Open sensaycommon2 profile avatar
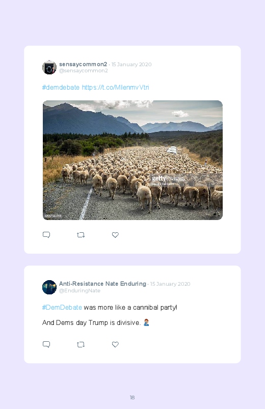The height and width of the screenshot is (409, 265). 49,67
